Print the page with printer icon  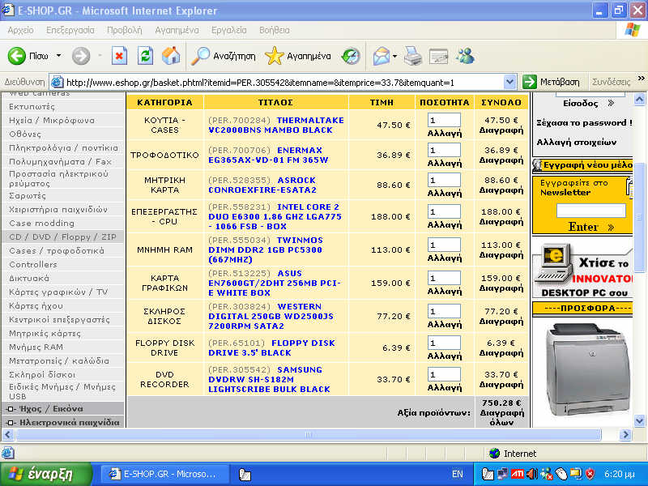412,56
